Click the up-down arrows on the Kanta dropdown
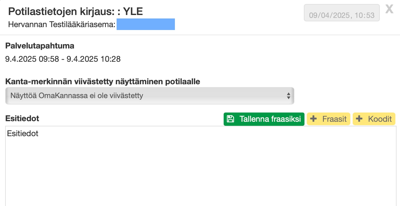 [x=288, y=96]
